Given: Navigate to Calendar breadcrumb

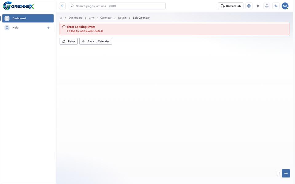Looking at the screenshot, I should pyautogui.click(x=106, y=18).
